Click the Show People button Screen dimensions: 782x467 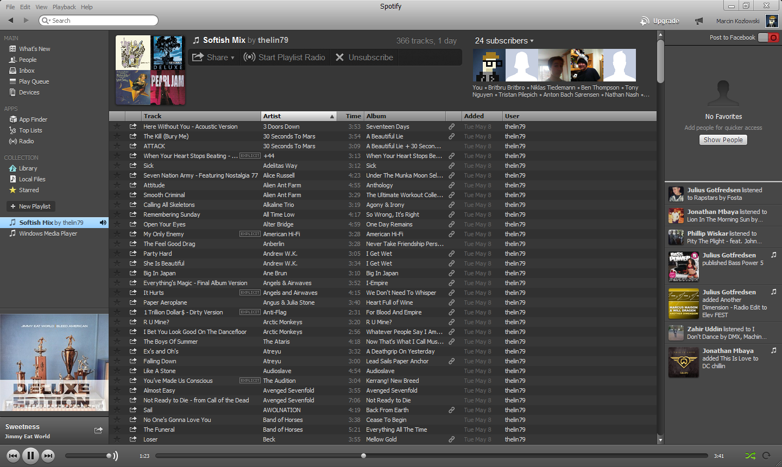click(723, 140)
